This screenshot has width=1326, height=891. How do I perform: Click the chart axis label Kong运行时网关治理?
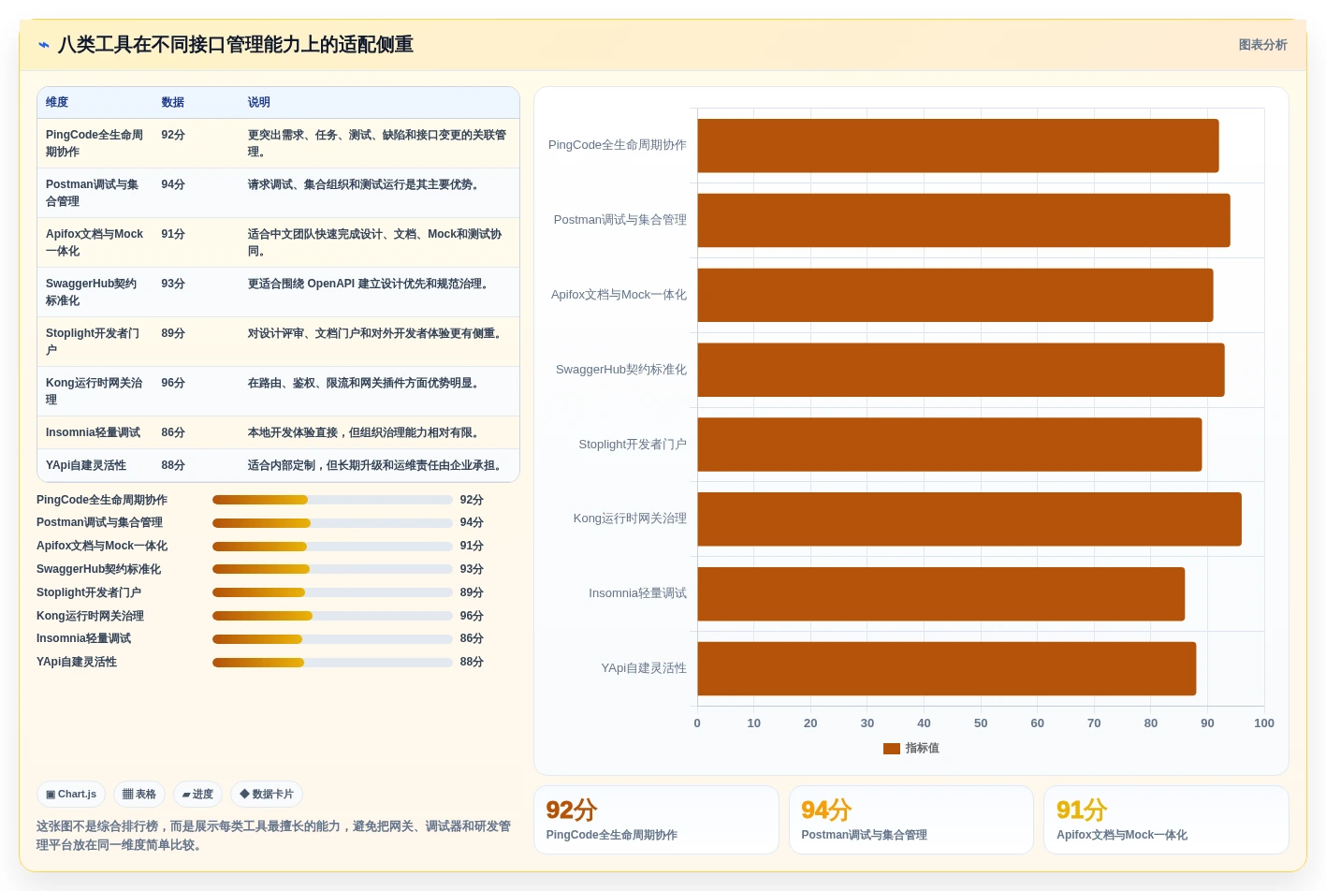point(630,519)
